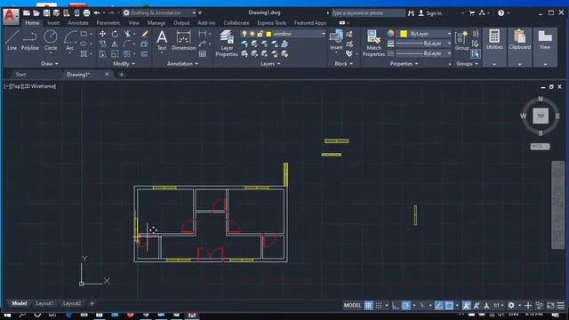Toggle lock for window layer
The image size is (569, 320).
point(260,34)
